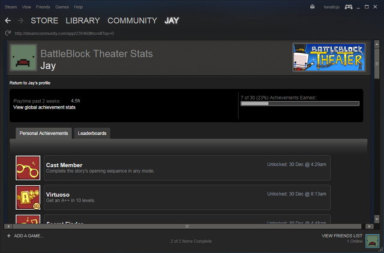Click the Cast Member handcuffs achievement icon
This screenshot has height=253, width=384.
coord(28,168)
